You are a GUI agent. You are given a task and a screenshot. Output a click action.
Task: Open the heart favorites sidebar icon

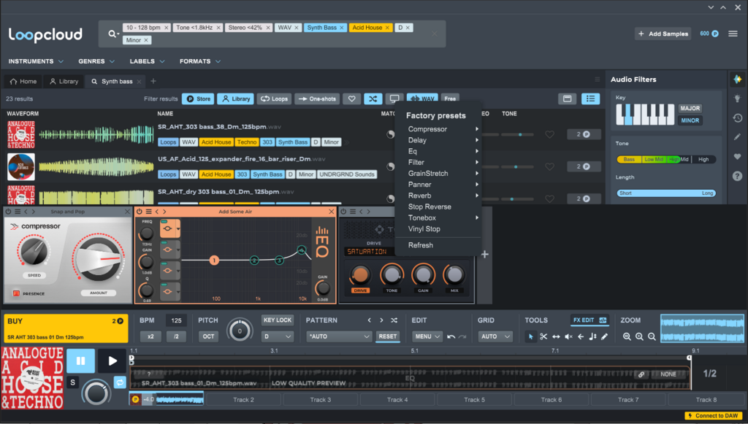coord(738,156)
